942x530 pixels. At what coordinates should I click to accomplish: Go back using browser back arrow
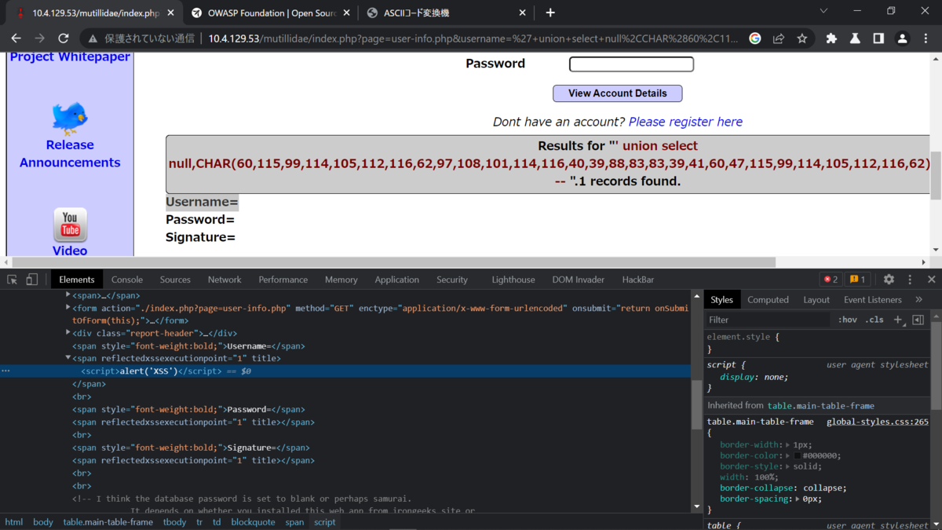pyautogui.click(x=16, y=38)
